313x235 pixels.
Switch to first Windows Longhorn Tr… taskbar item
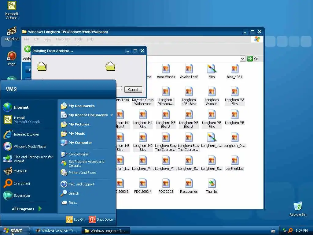coord(57,231)
